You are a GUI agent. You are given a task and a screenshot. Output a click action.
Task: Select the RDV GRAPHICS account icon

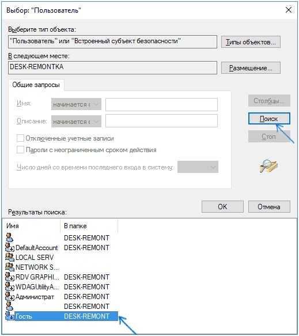[10, 277]
